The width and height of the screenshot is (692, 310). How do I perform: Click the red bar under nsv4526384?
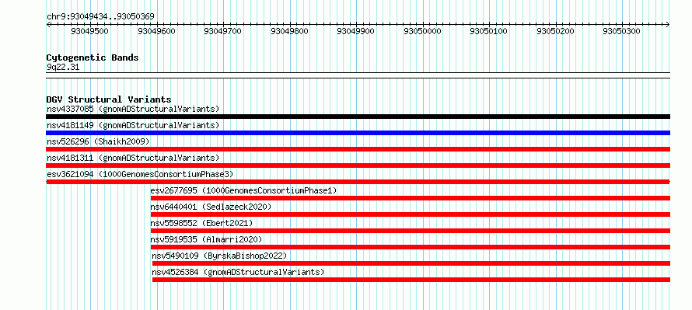coord(411,280)
